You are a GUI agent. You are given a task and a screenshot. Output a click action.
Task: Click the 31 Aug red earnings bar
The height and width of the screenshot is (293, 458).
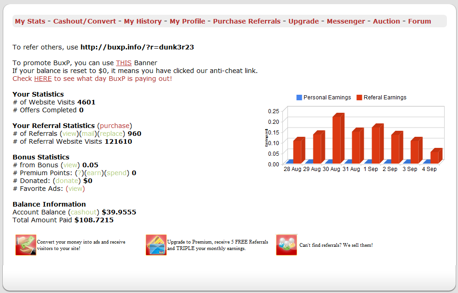[358, 146]
